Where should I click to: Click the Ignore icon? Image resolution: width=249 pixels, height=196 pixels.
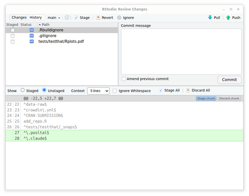(119, 17)
